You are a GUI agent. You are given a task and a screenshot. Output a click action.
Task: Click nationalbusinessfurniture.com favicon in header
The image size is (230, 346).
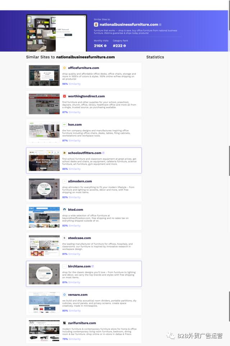click(x=96, y=25)
